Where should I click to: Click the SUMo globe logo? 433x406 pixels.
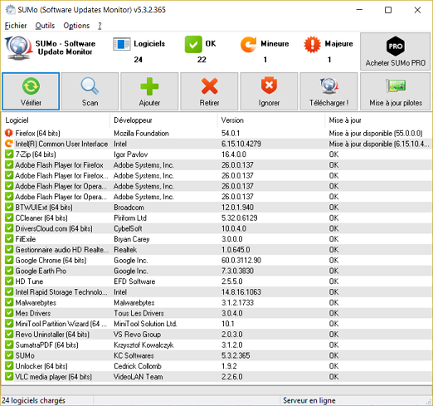[x=18, y=48]
